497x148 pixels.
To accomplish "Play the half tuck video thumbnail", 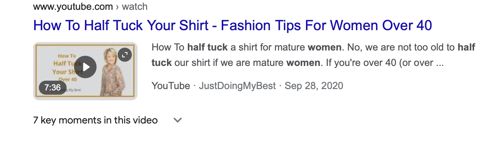I will click(x=85, y=67).
